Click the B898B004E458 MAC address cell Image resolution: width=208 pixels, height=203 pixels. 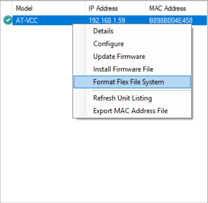(x=171, y=20)
